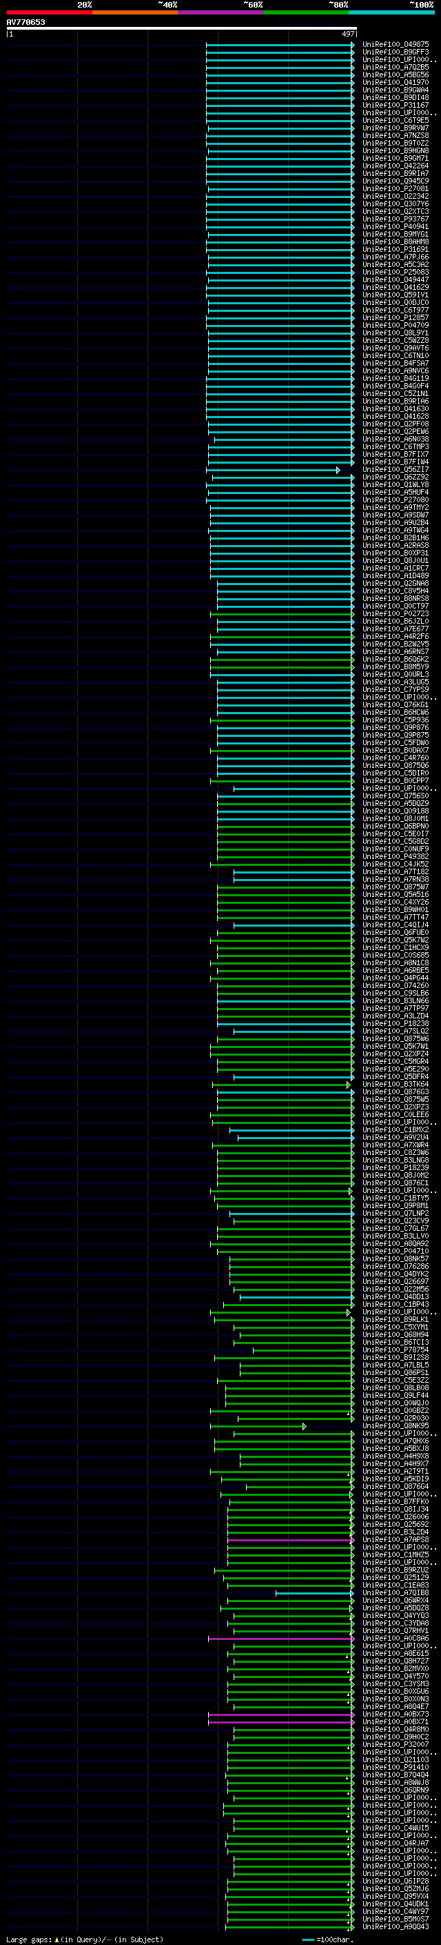
Task: Select hit label UniRef100_C4R760
Action: [x=396, y=758]
